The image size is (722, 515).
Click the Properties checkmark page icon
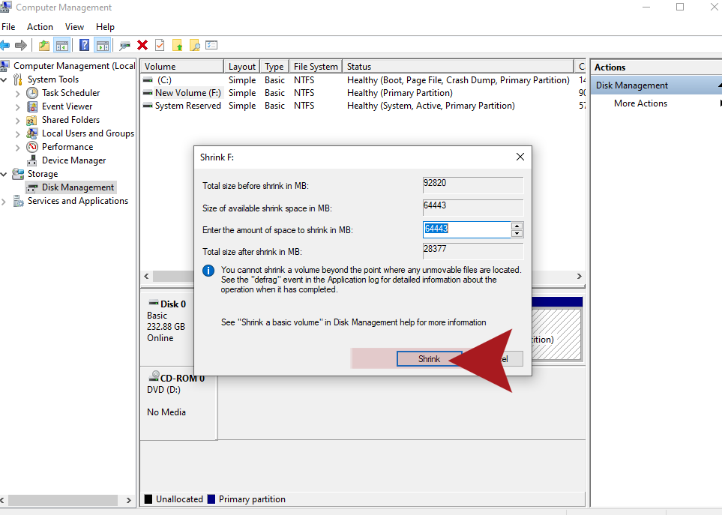click(160, 45)
